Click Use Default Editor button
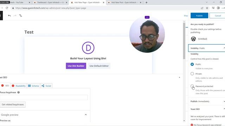 pyautogui.click(x=99, y=66)
